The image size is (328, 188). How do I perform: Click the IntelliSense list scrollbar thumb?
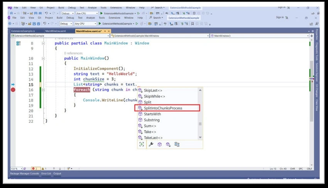[x=200, y=124]
